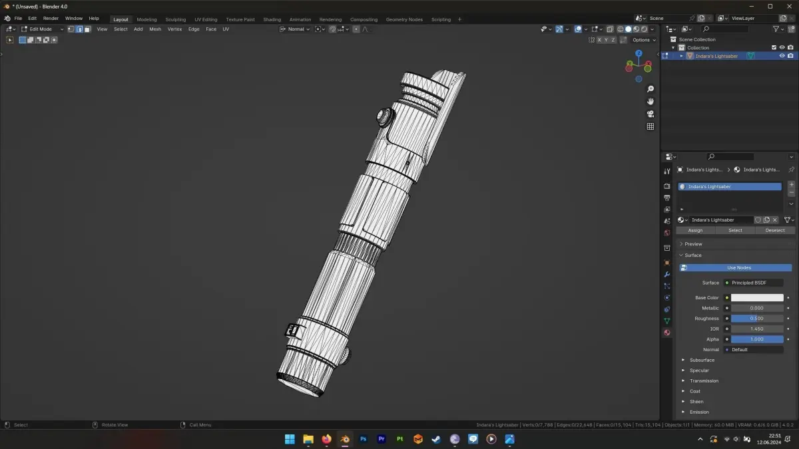Switch to wireframe viewport shading
Screen dimensions: 799x449
tap(621, 29)
